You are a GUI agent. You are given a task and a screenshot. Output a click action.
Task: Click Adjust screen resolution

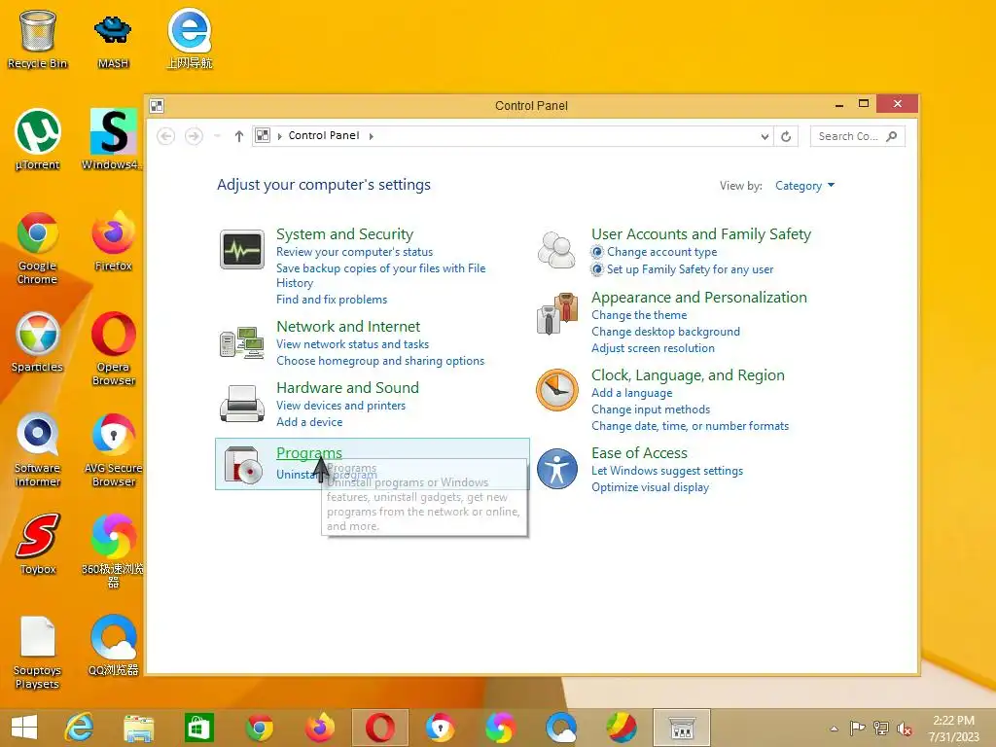[x=653, y=348]
